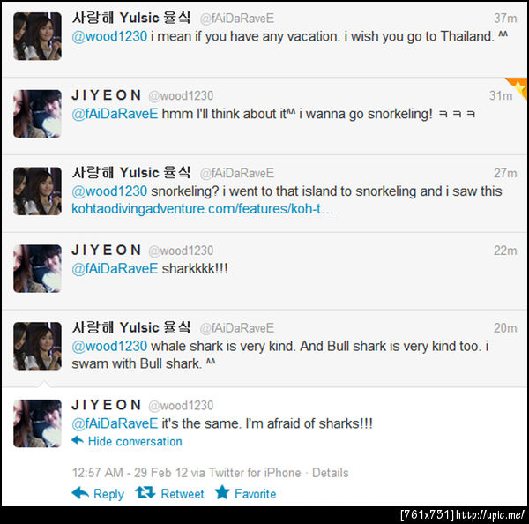
Task: Open the kohtaodivingadventure.com link
Action: 202,209
